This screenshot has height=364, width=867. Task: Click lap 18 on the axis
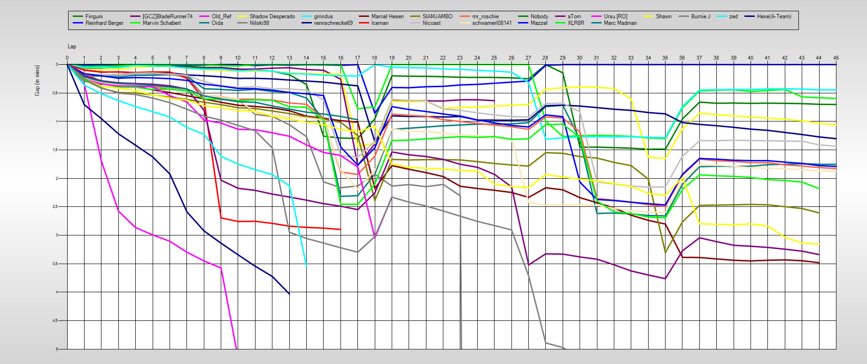374,58
